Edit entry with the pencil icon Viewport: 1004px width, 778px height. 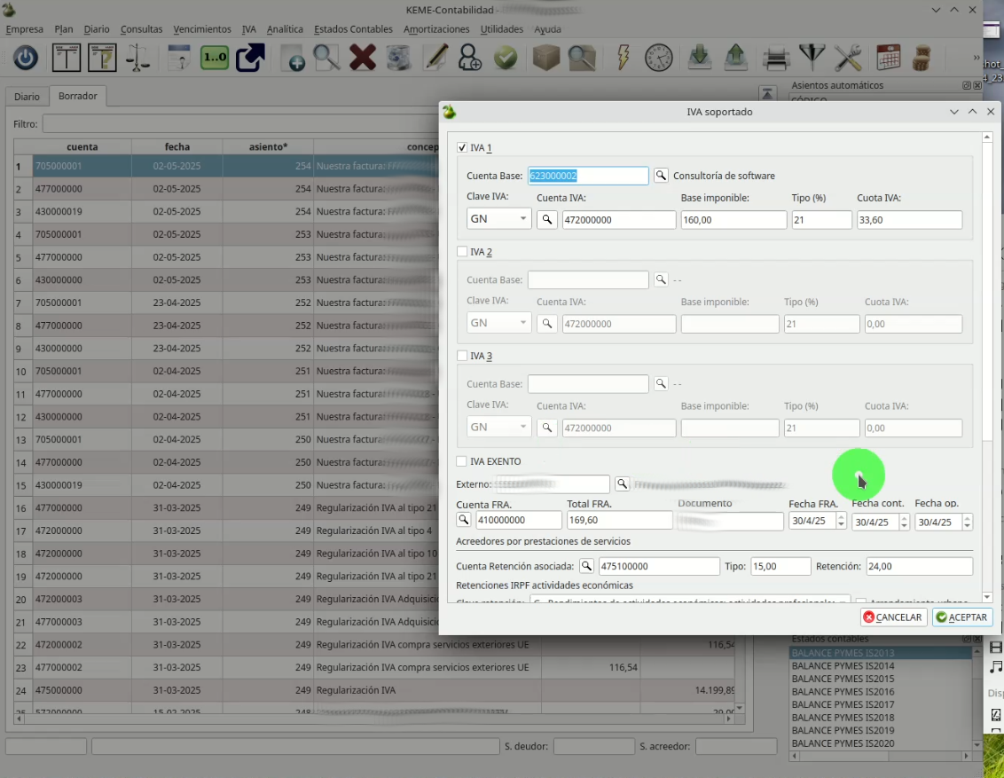click(436, 59)
